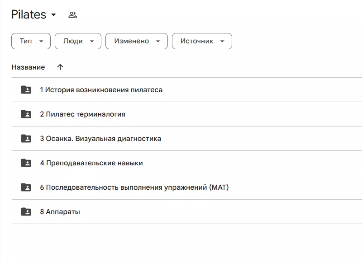The width and height of the screenshot is (362, 262).
Task: Open the folder 8 Аппараты
Action: 59,211
